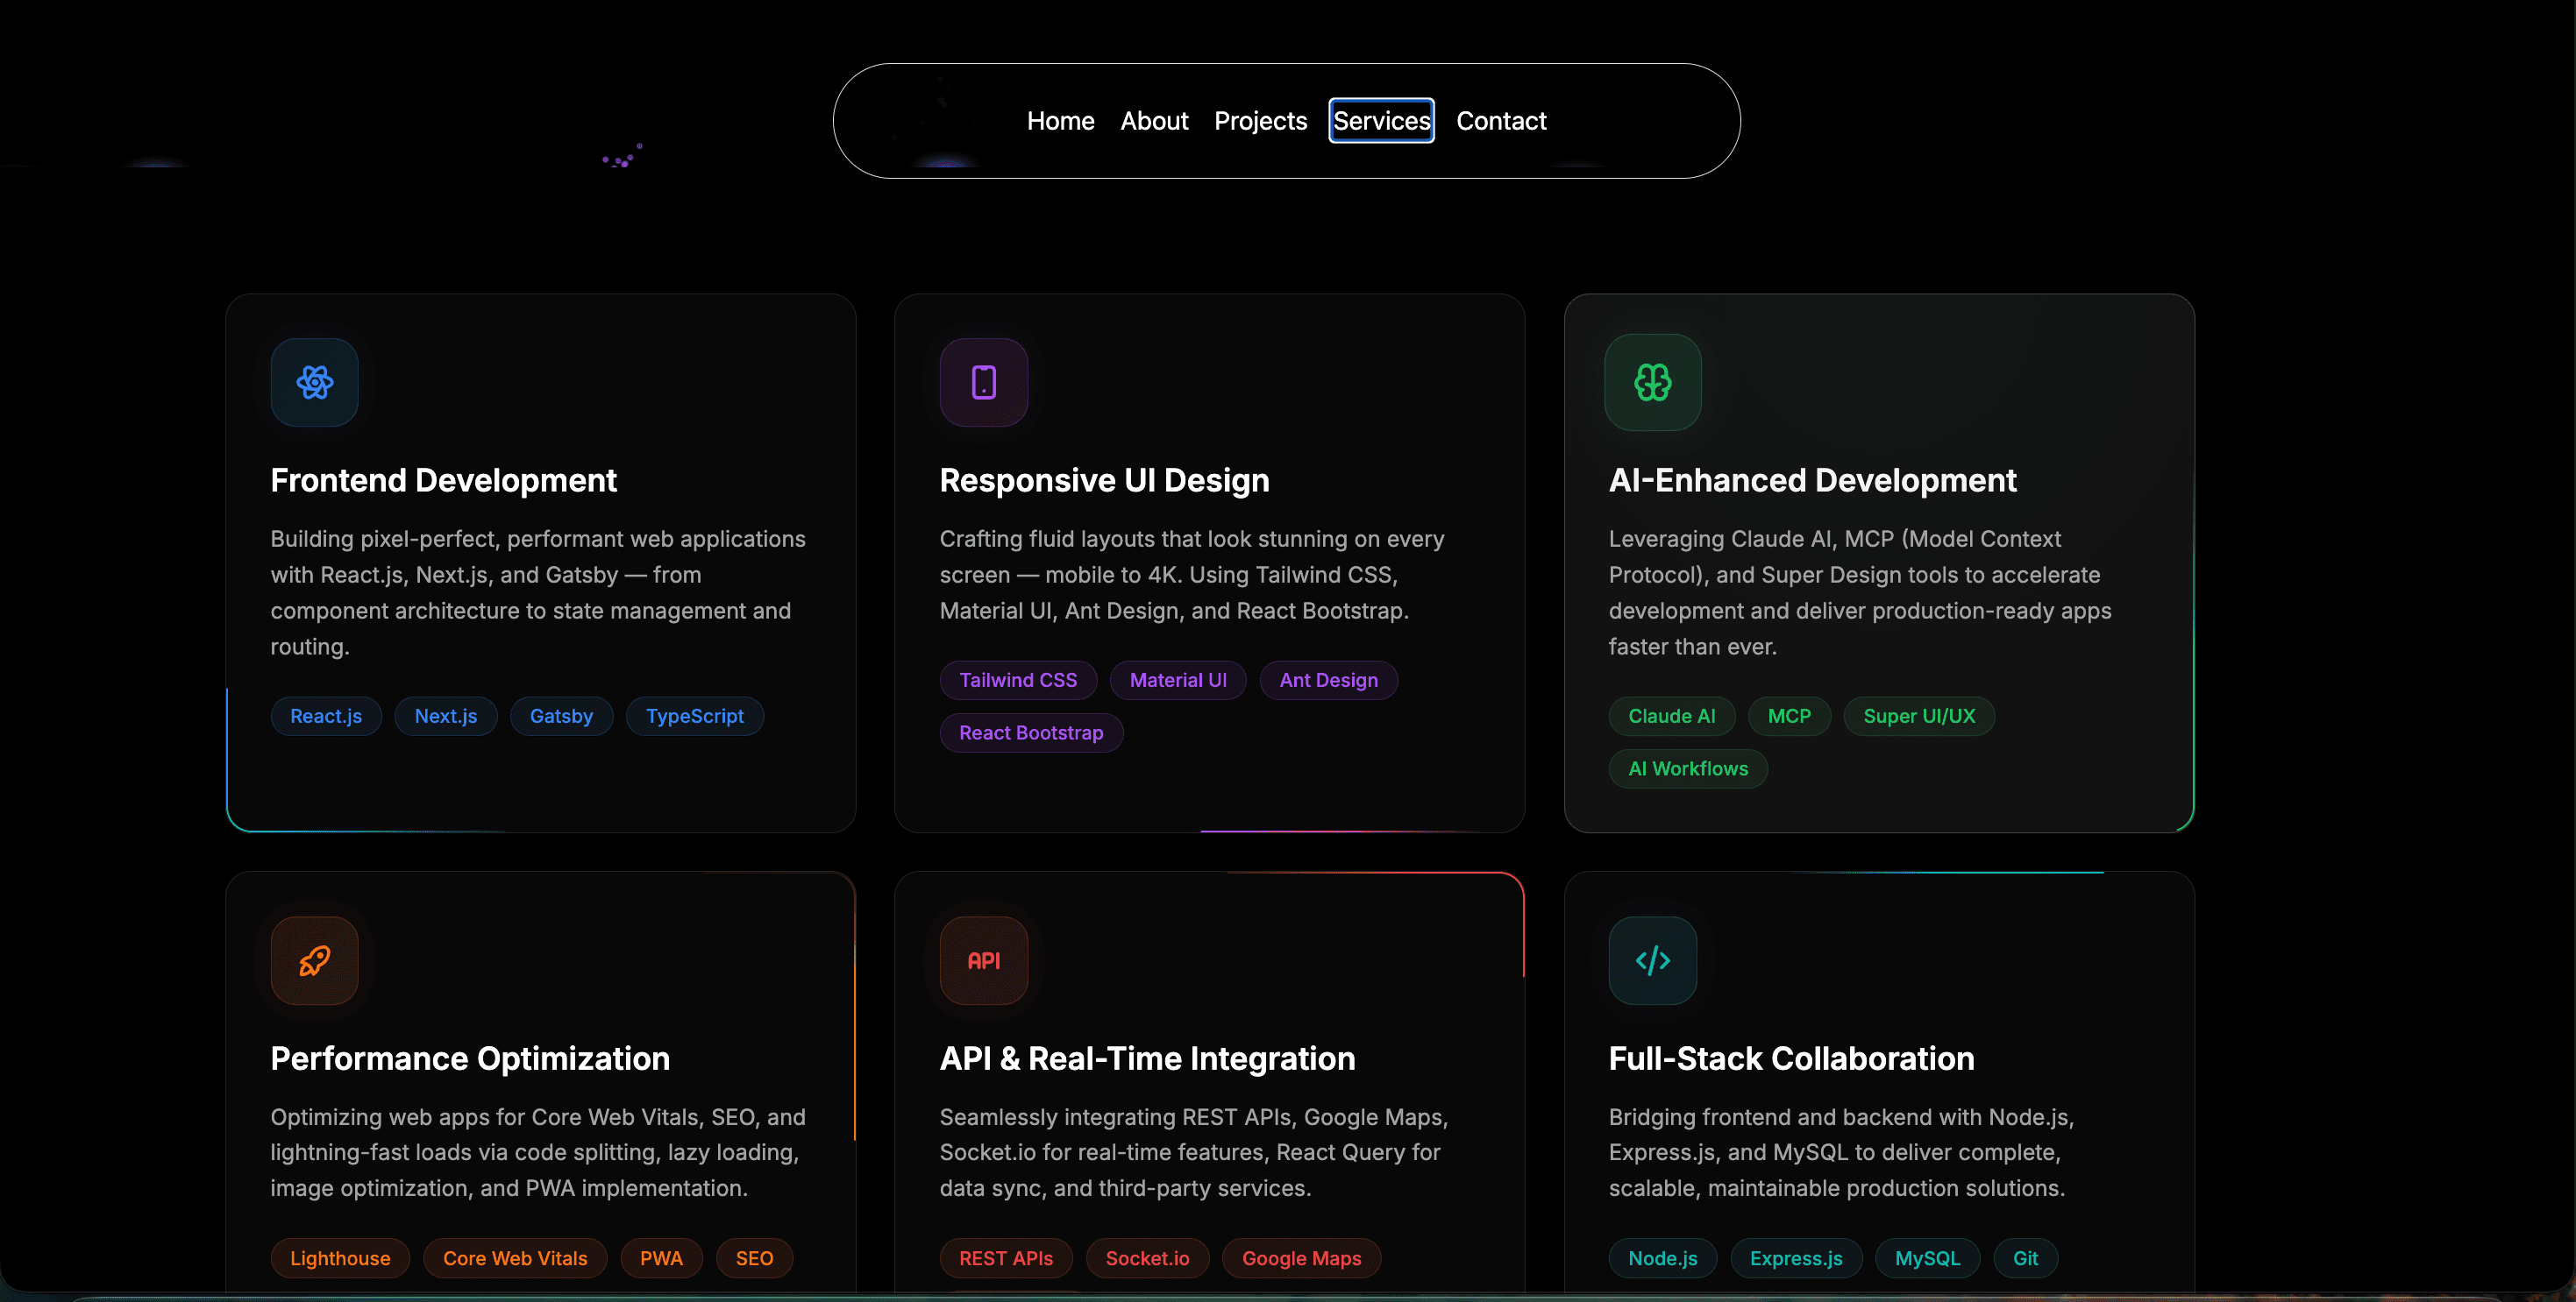Go to Home in the navigation bar
2576x1302 pixels.
click(x=1061, y=121)
